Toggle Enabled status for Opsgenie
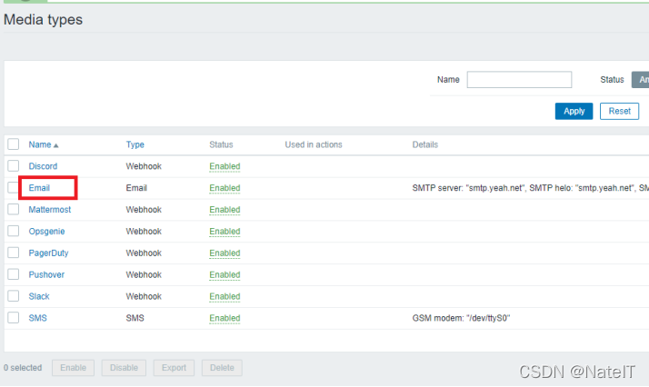649x387 pixels. tap(225, 232)
